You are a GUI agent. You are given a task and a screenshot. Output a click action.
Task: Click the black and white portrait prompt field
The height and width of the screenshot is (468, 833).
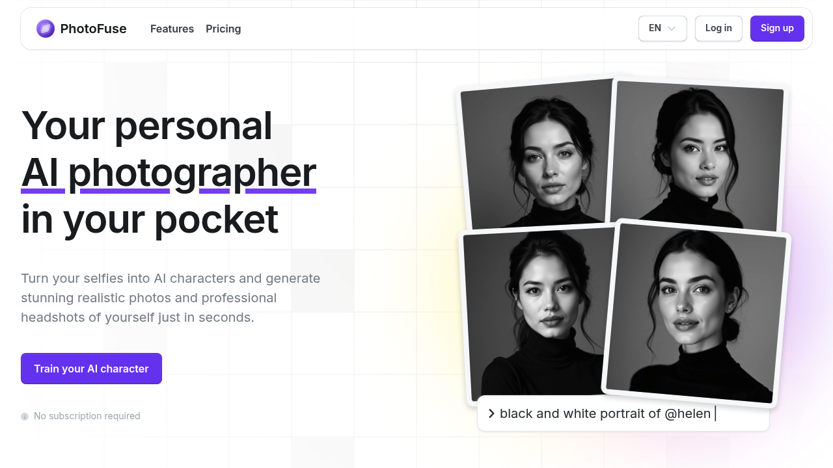(x=623, y=413)
